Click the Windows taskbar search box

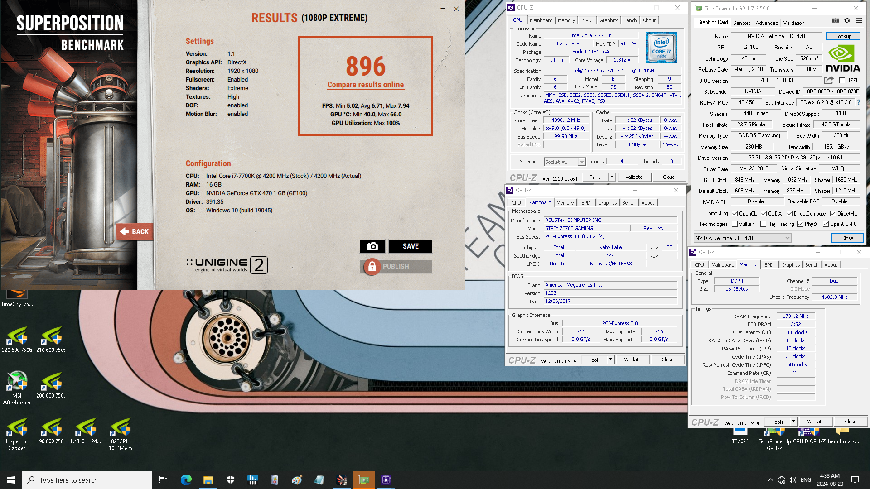coord(87,480)
